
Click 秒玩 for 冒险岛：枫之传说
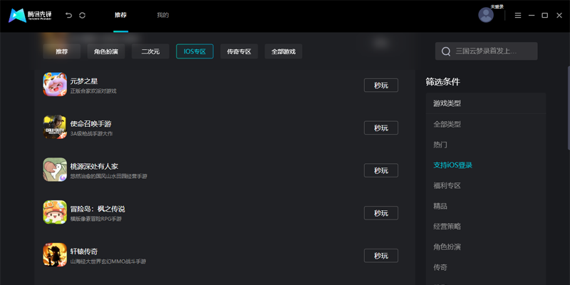pos(381,213)
